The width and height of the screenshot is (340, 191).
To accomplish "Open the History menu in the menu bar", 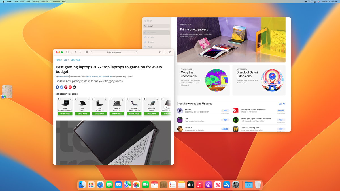I will coord(35,1).
